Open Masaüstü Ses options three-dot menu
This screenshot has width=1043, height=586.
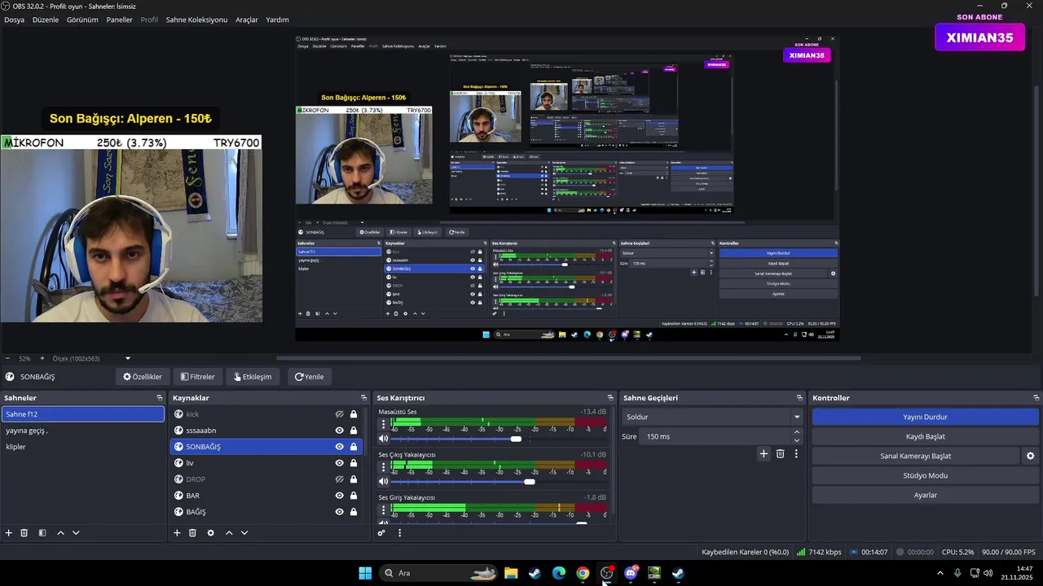pyautogui.click(x=383, y=425)
